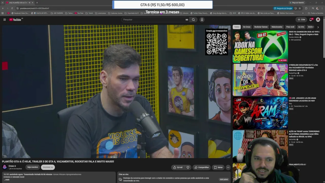Open the CYBERLEEK DESAPARECEU video title

pos(303,68)
